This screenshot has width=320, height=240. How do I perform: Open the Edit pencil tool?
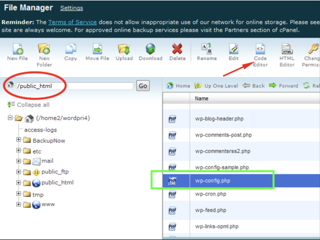click(x=234, y=49)
